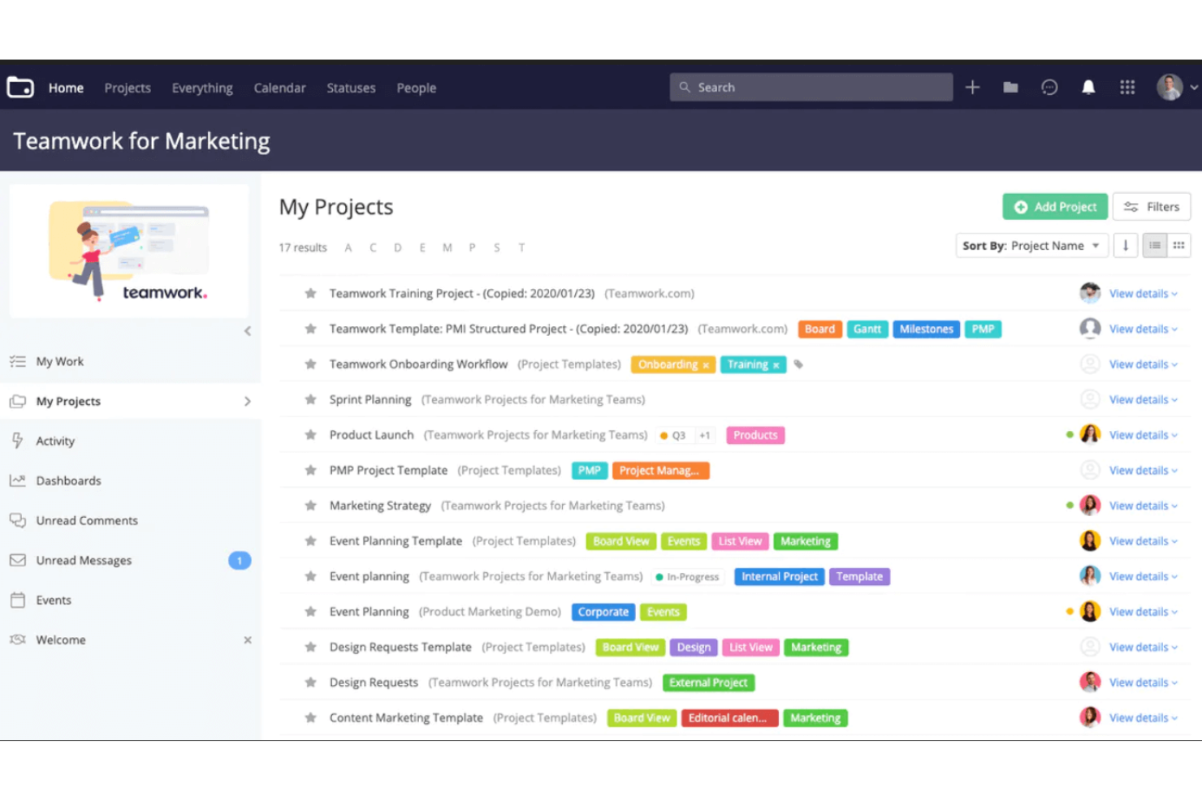Viewport: 1202px width, 801px height.
Task: Go to Statuses tab
Action: tap(351, 88)
